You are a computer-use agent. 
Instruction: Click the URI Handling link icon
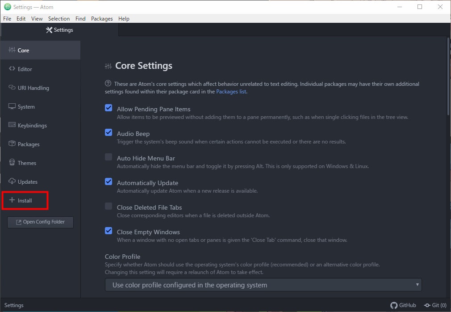pos(12,88)
